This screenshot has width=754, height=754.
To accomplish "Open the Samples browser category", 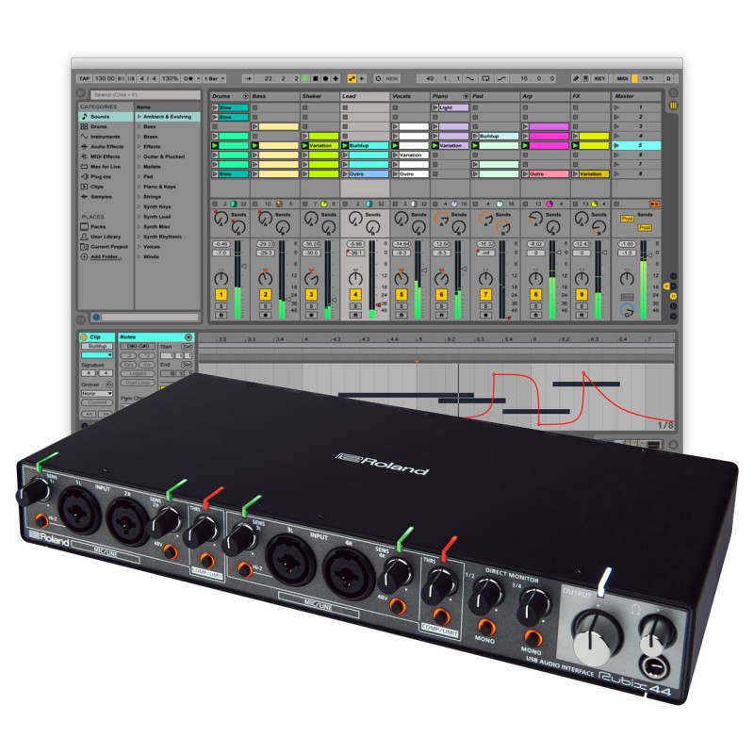I will tap(106, 197).
